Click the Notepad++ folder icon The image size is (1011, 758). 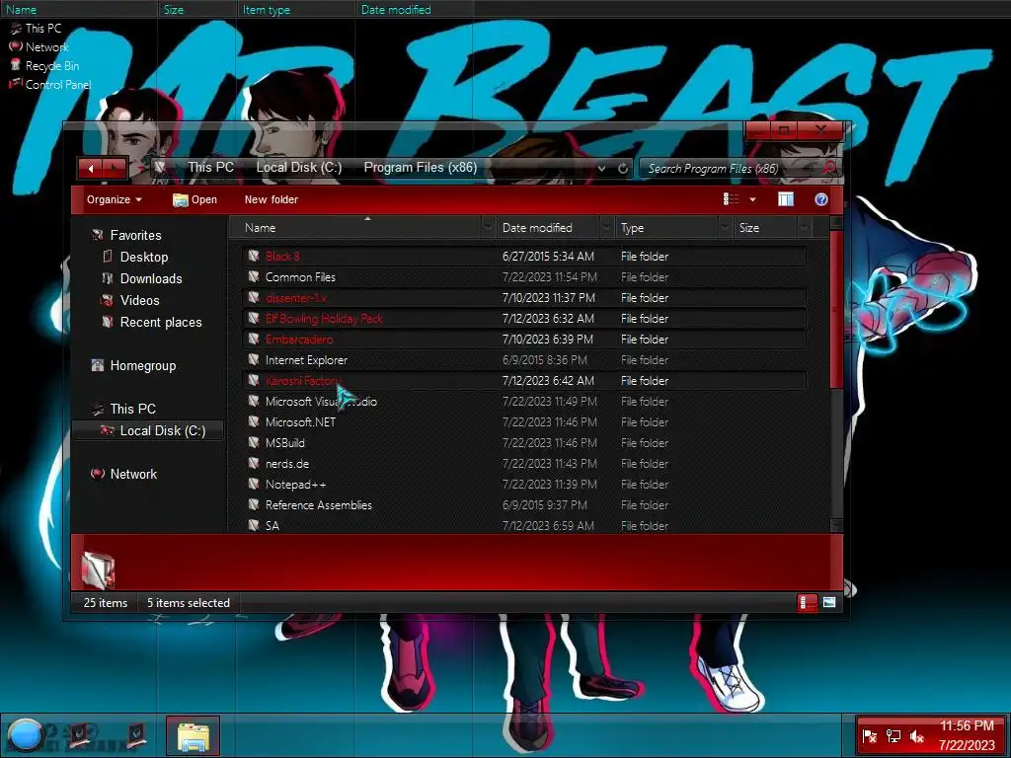tap(254, 484)
